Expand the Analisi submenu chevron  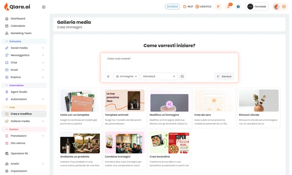43,164
